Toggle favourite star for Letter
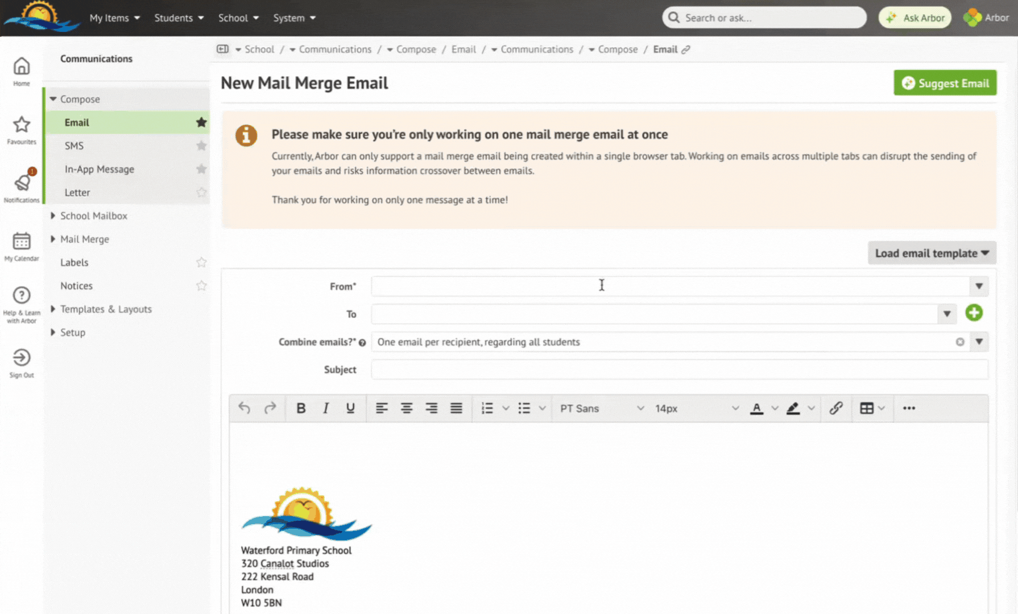1018x614 pixels. 201,193
